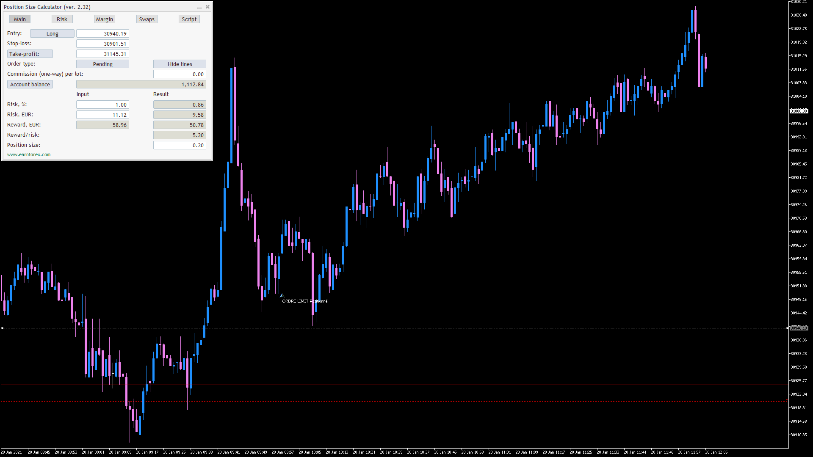This screenshot has width=813, height=457.
Task: Cycle the Account balance button
Action: pos(30,84)
